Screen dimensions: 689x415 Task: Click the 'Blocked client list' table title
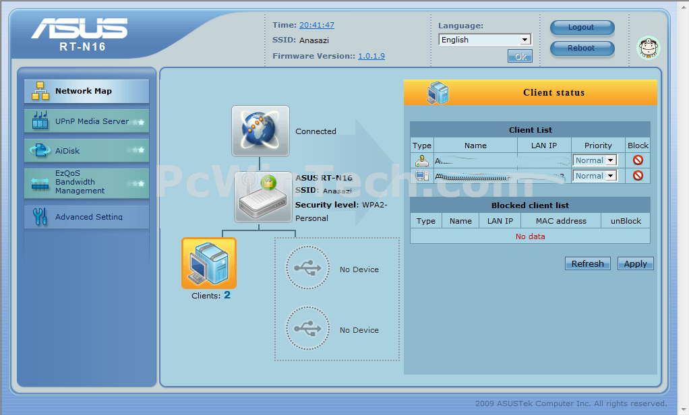click(x=530, y=205)
